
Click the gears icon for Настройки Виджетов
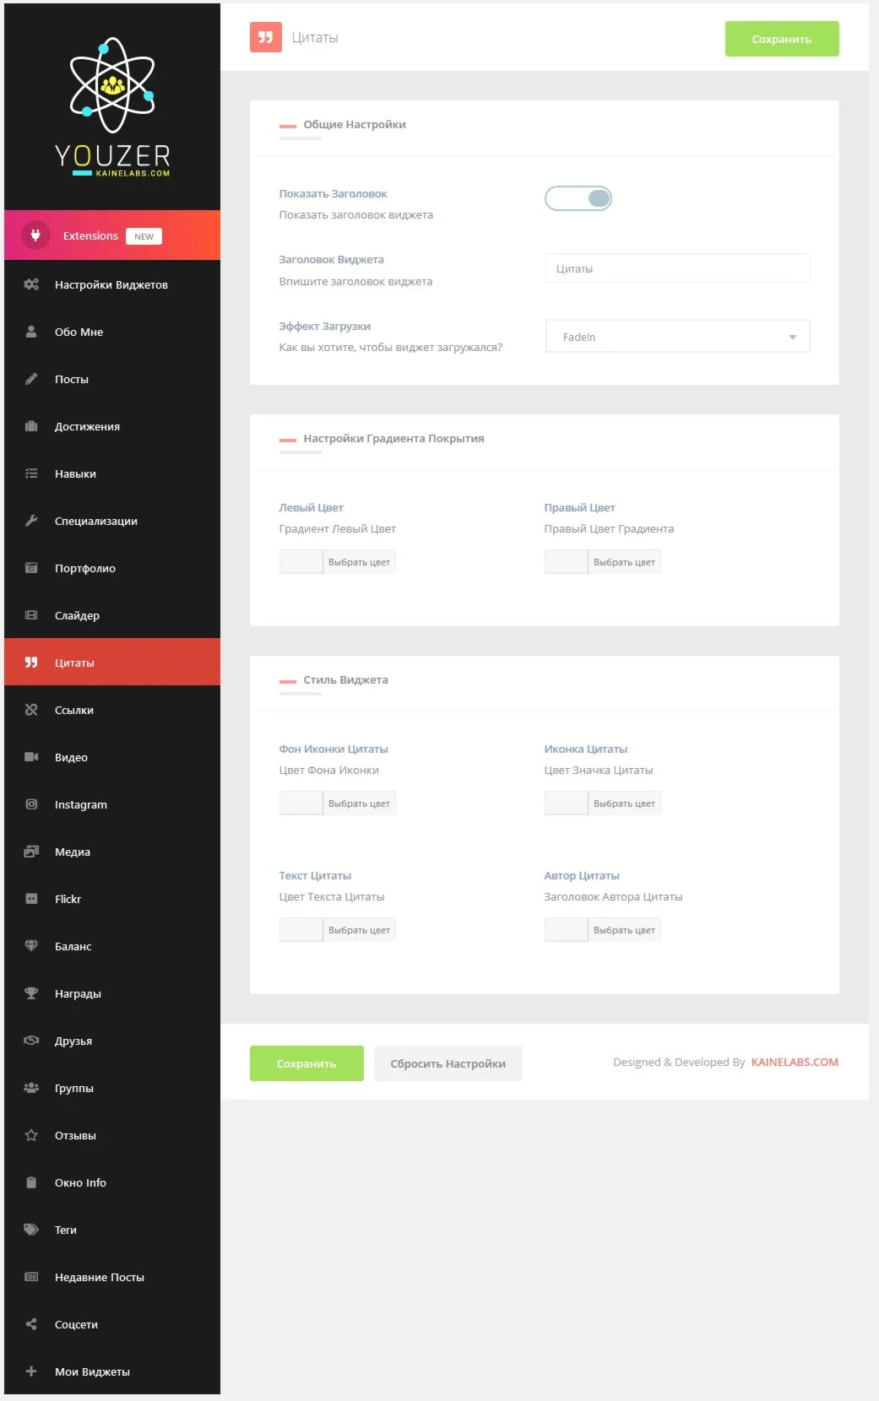(31, 284)
